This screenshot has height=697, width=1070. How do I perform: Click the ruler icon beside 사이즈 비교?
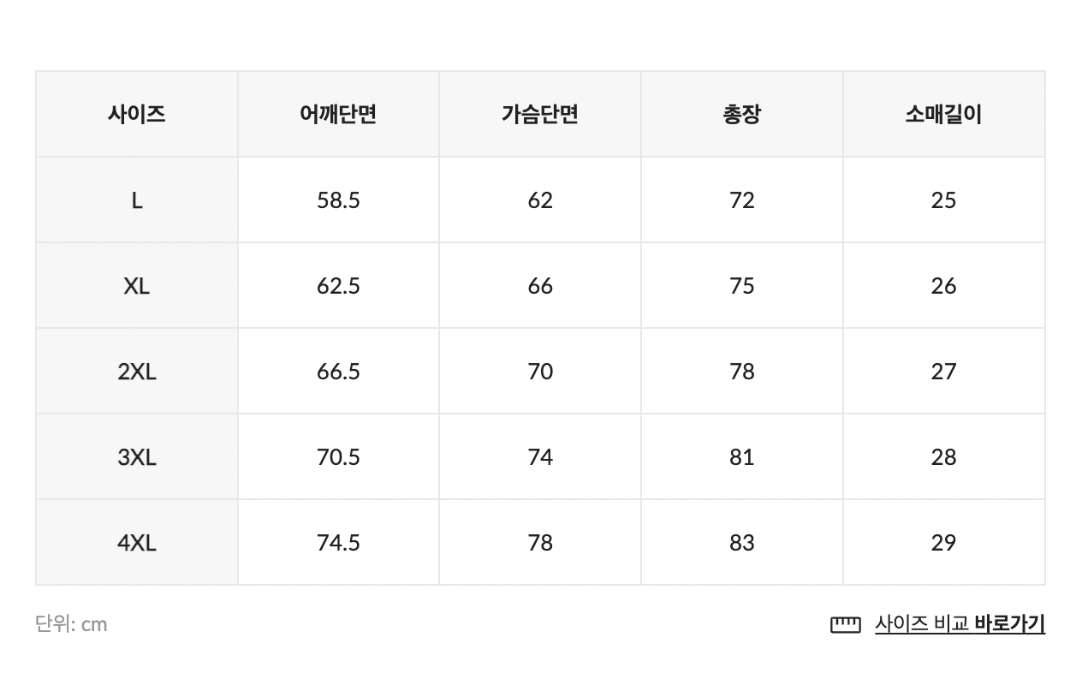point(845,624)
